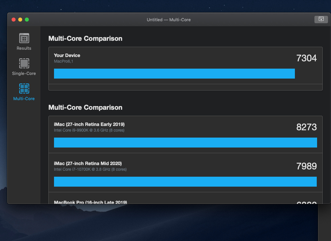
Task: Click the share/export toolbar button
Action: tap(321, 20)
